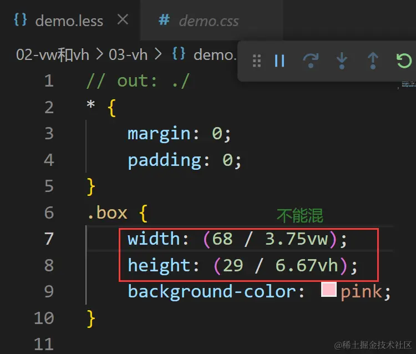Click line number 1 in the gutter
This screenshot has height=354, width=416.
coord(49,80)
